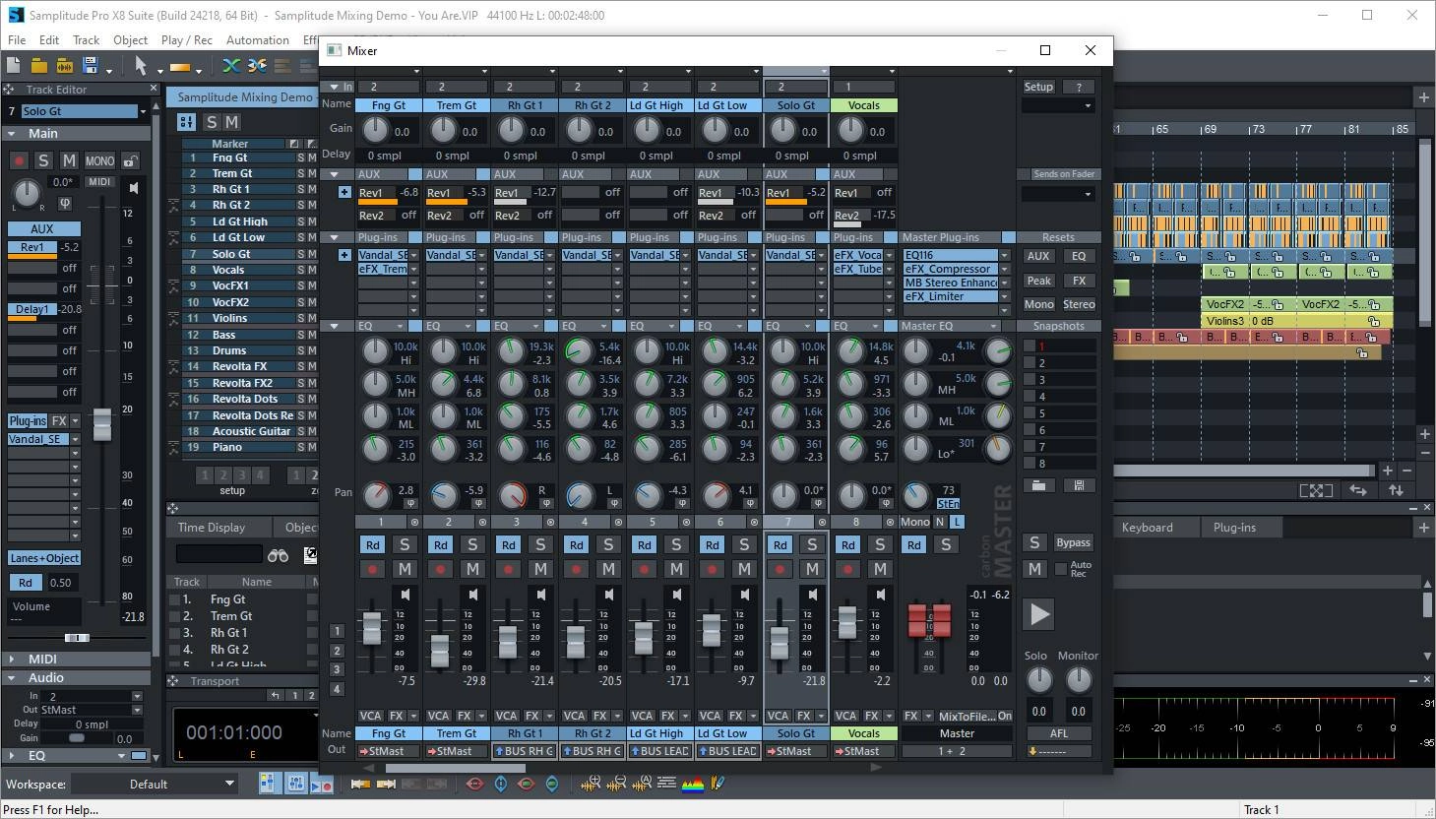Open the Track menu
The image size is (1436, 819).
click(x=86, y=40)
